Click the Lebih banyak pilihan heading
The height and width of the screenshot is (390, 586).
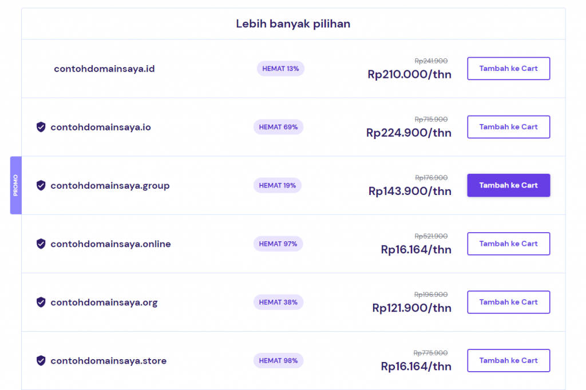click(293, 24)
